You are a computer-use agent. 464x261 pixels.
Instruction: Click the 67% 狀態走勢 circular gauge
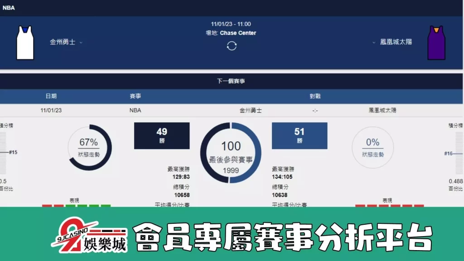(x=89, y=145)
